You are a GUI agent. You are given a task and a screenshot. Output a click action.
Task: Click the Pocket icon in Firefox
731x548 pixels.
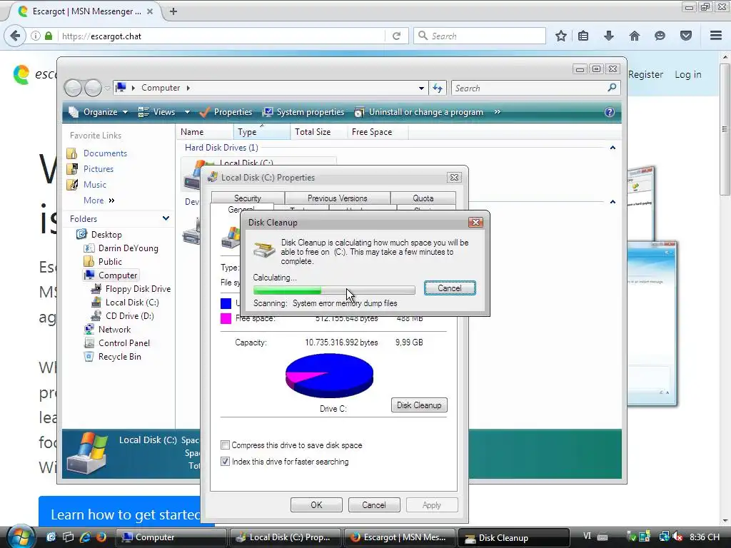[686, 36]
